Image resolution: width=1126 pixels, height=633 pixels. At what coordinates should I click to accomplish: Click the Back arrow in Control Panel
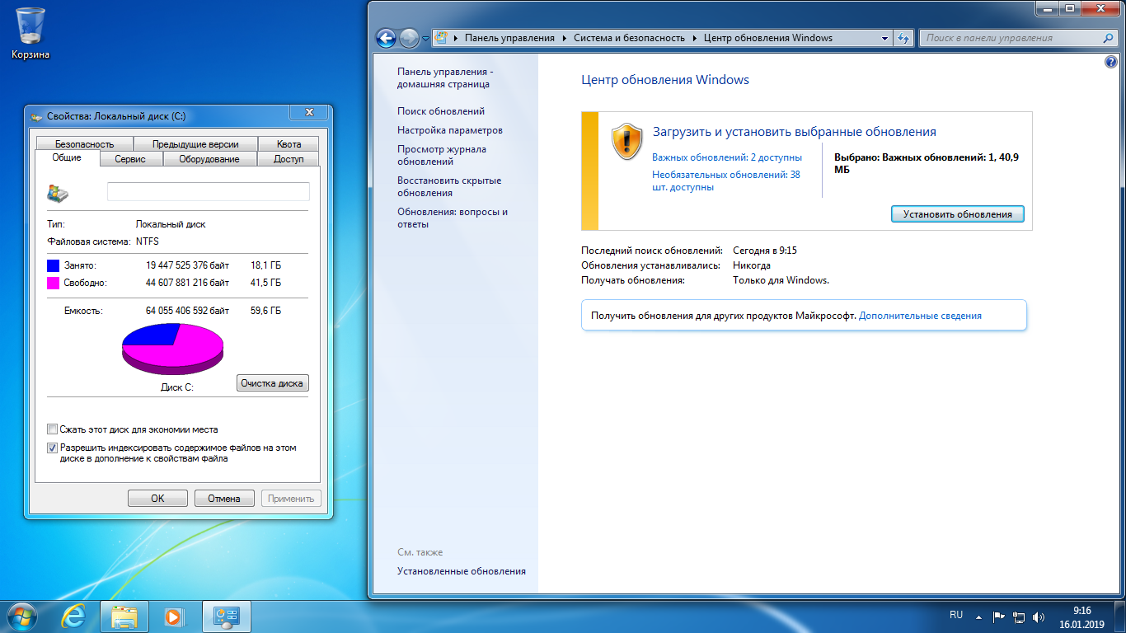pyautogui.click(x=386, y=38)
